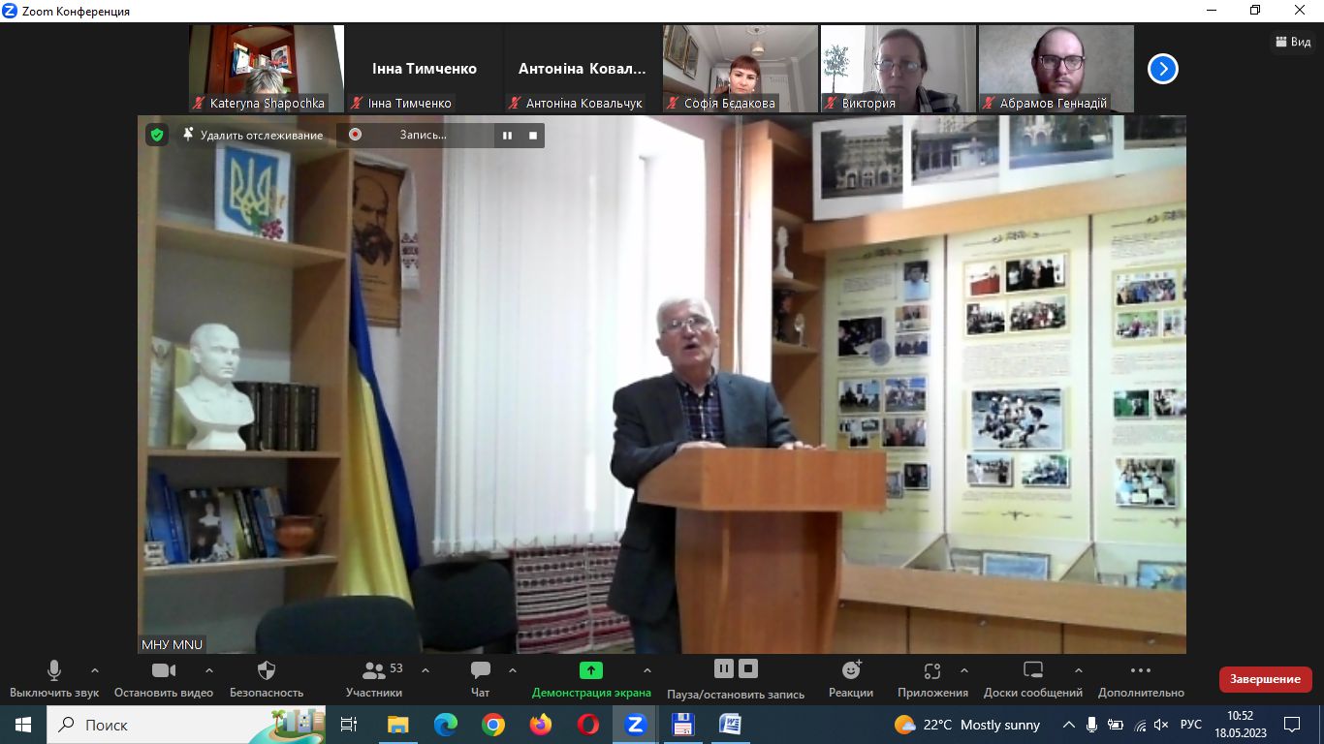Viewport: 1324px width, 744px height.
Task: Open the Apps (Приложения) icon
Action: click(931, 670)
